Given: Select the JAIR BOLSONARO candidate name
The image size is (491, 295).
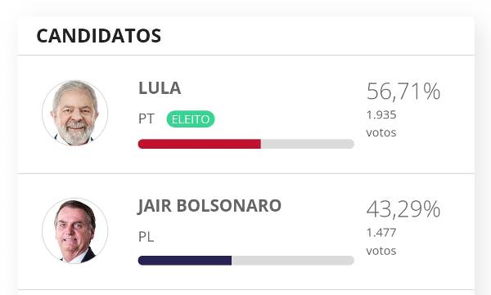Looking at the screenshot, I should pyautogui.click(x=209, y=206).
